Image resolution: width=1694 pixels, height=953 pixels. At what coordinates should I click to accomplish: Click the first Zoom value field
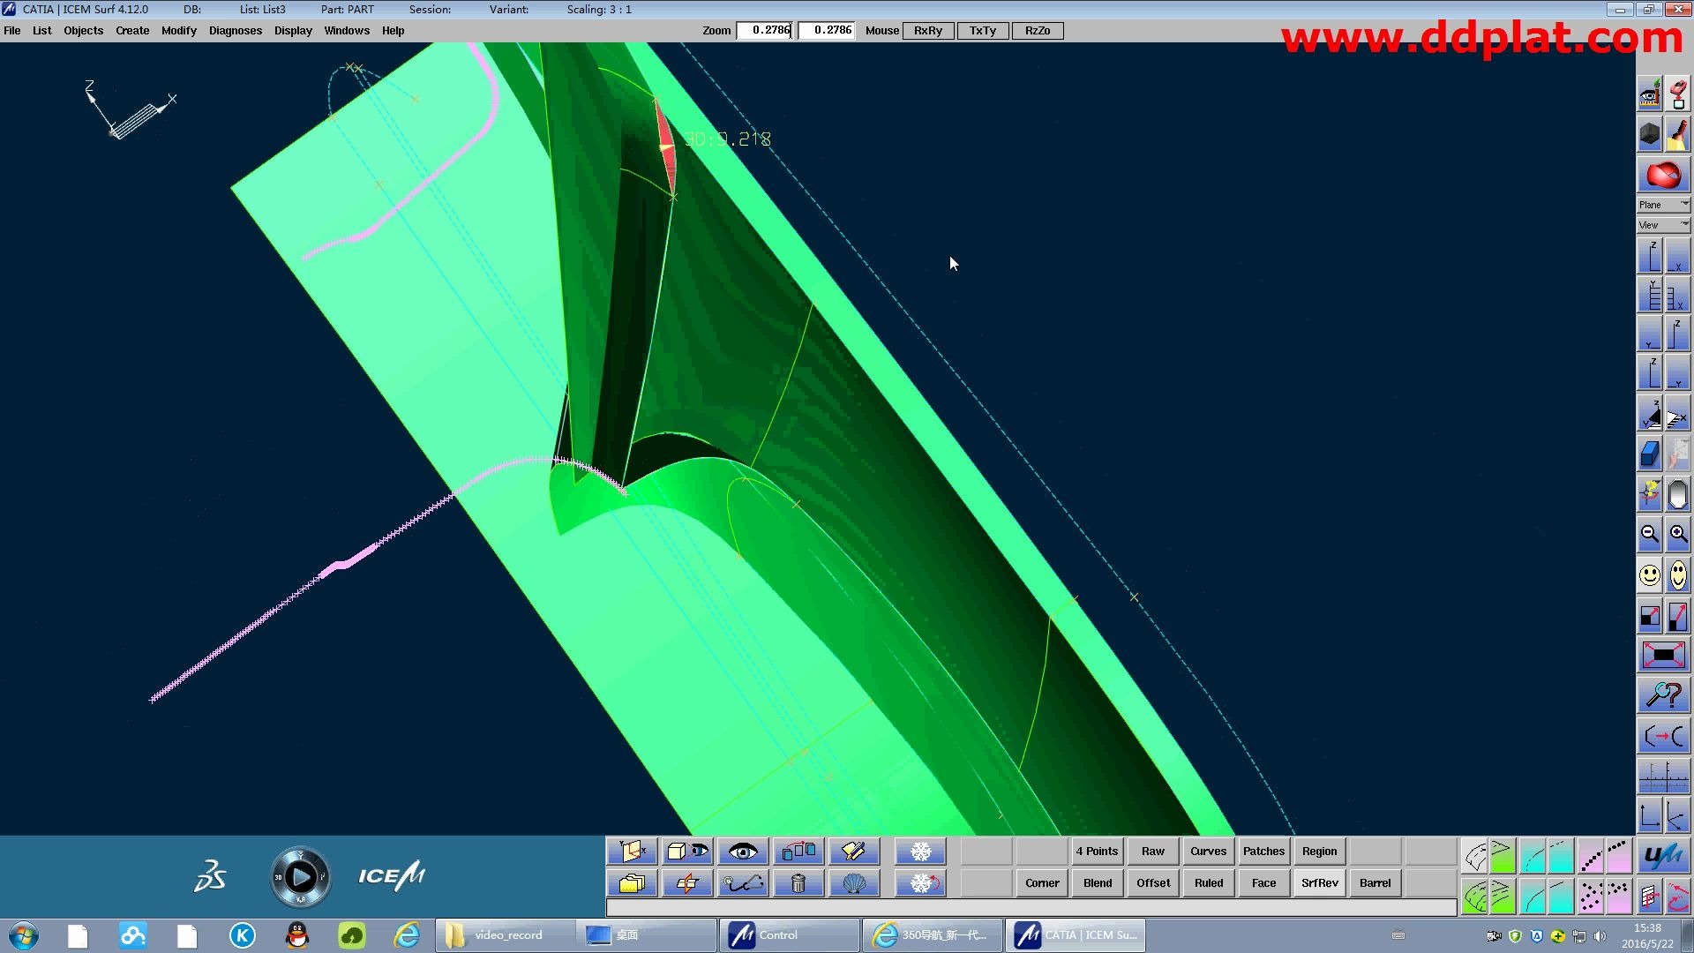[766, 31]
